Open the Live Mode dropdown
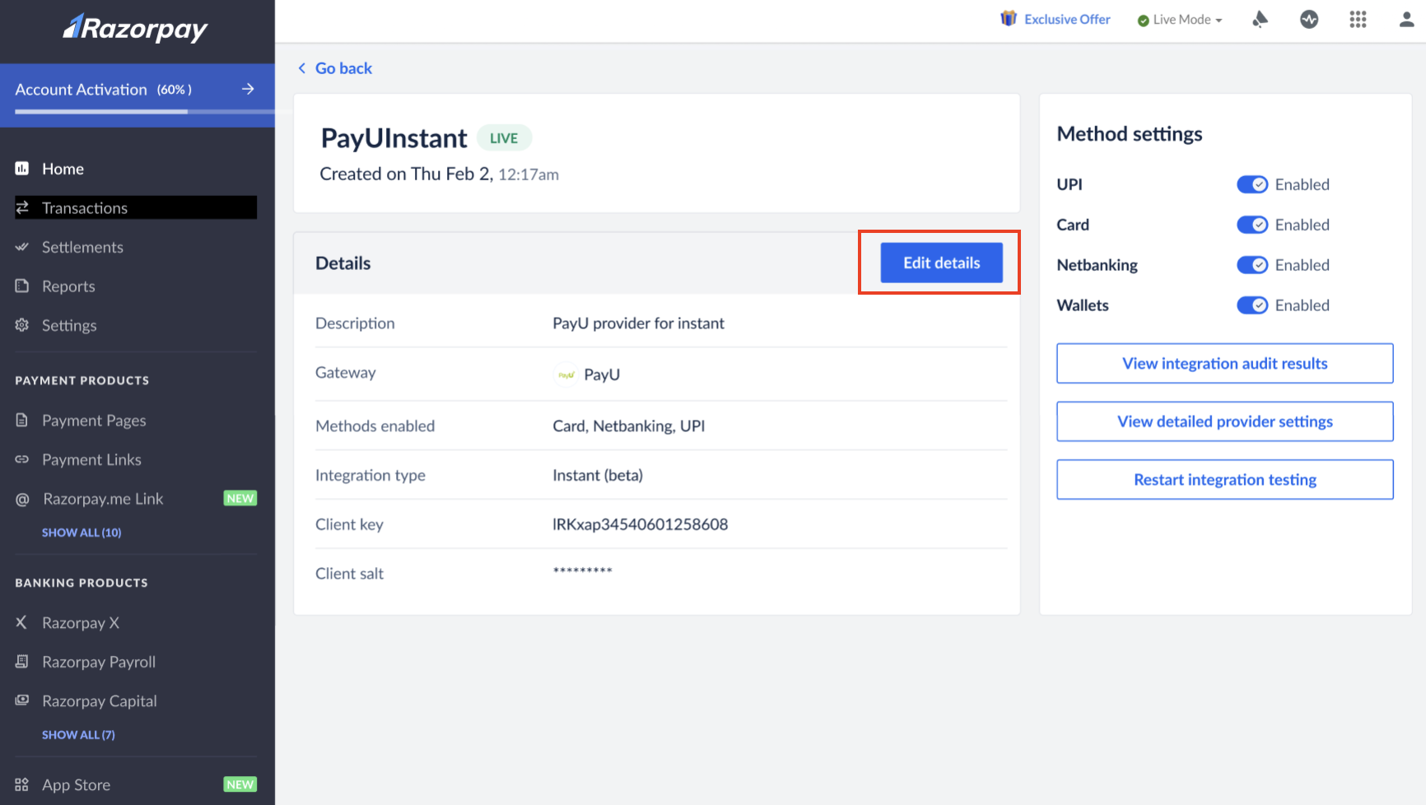Viewport: 1426px width, 805px height. 1181,20
